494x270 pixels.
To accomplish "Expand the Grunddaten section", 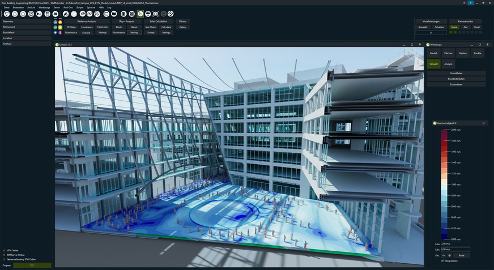I will pyautogui.click(x=456, y=73).
